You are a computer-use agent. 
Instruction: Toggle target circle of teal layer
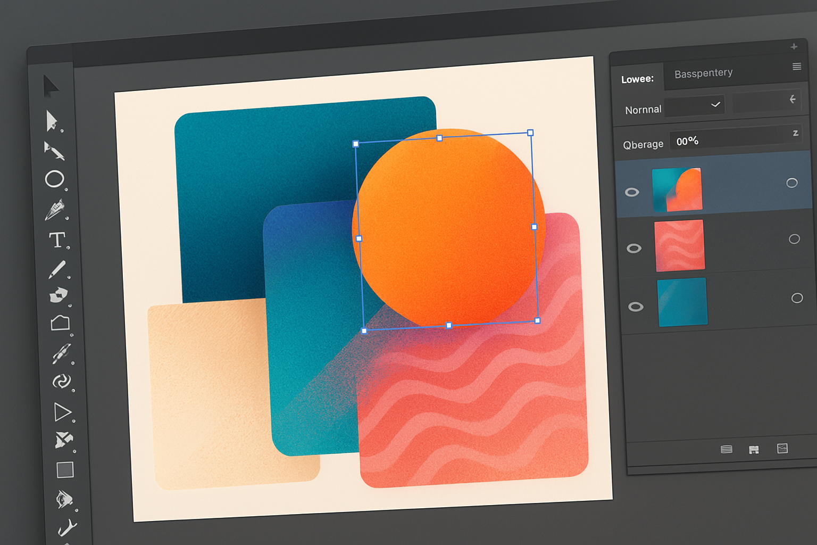point(797,298)
